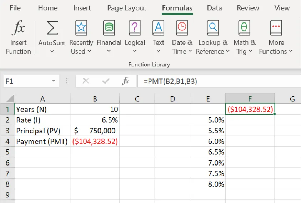Select cell B4 with payment ($104,328.52)

click(x=95, y=141)
